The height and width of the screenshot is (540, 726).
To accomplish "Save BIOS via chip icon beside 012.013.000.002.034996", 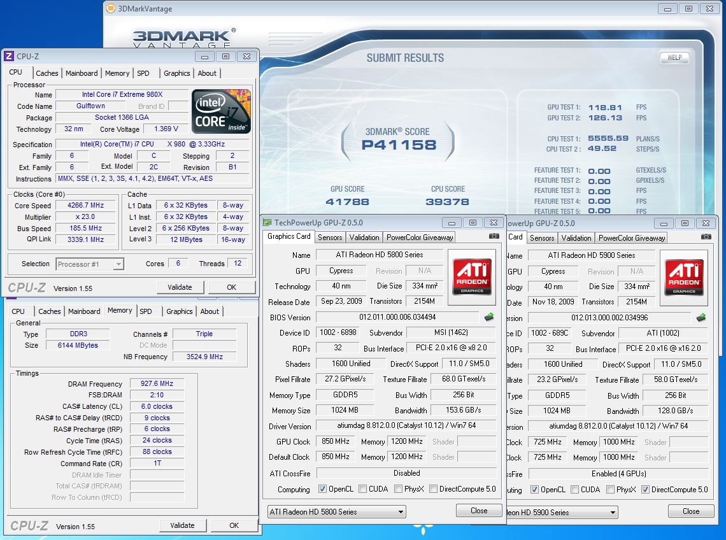I will click(x=701, y=318).
